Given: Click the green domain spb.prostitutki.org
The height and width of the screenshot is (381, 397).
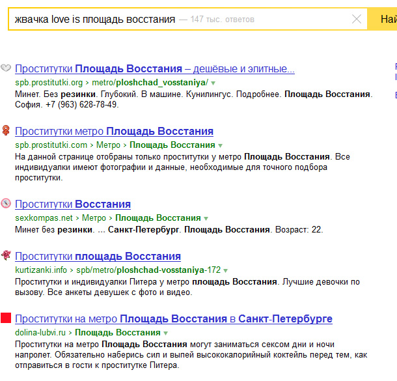Looking at the screenshot, I should click(x=49, y=83).
